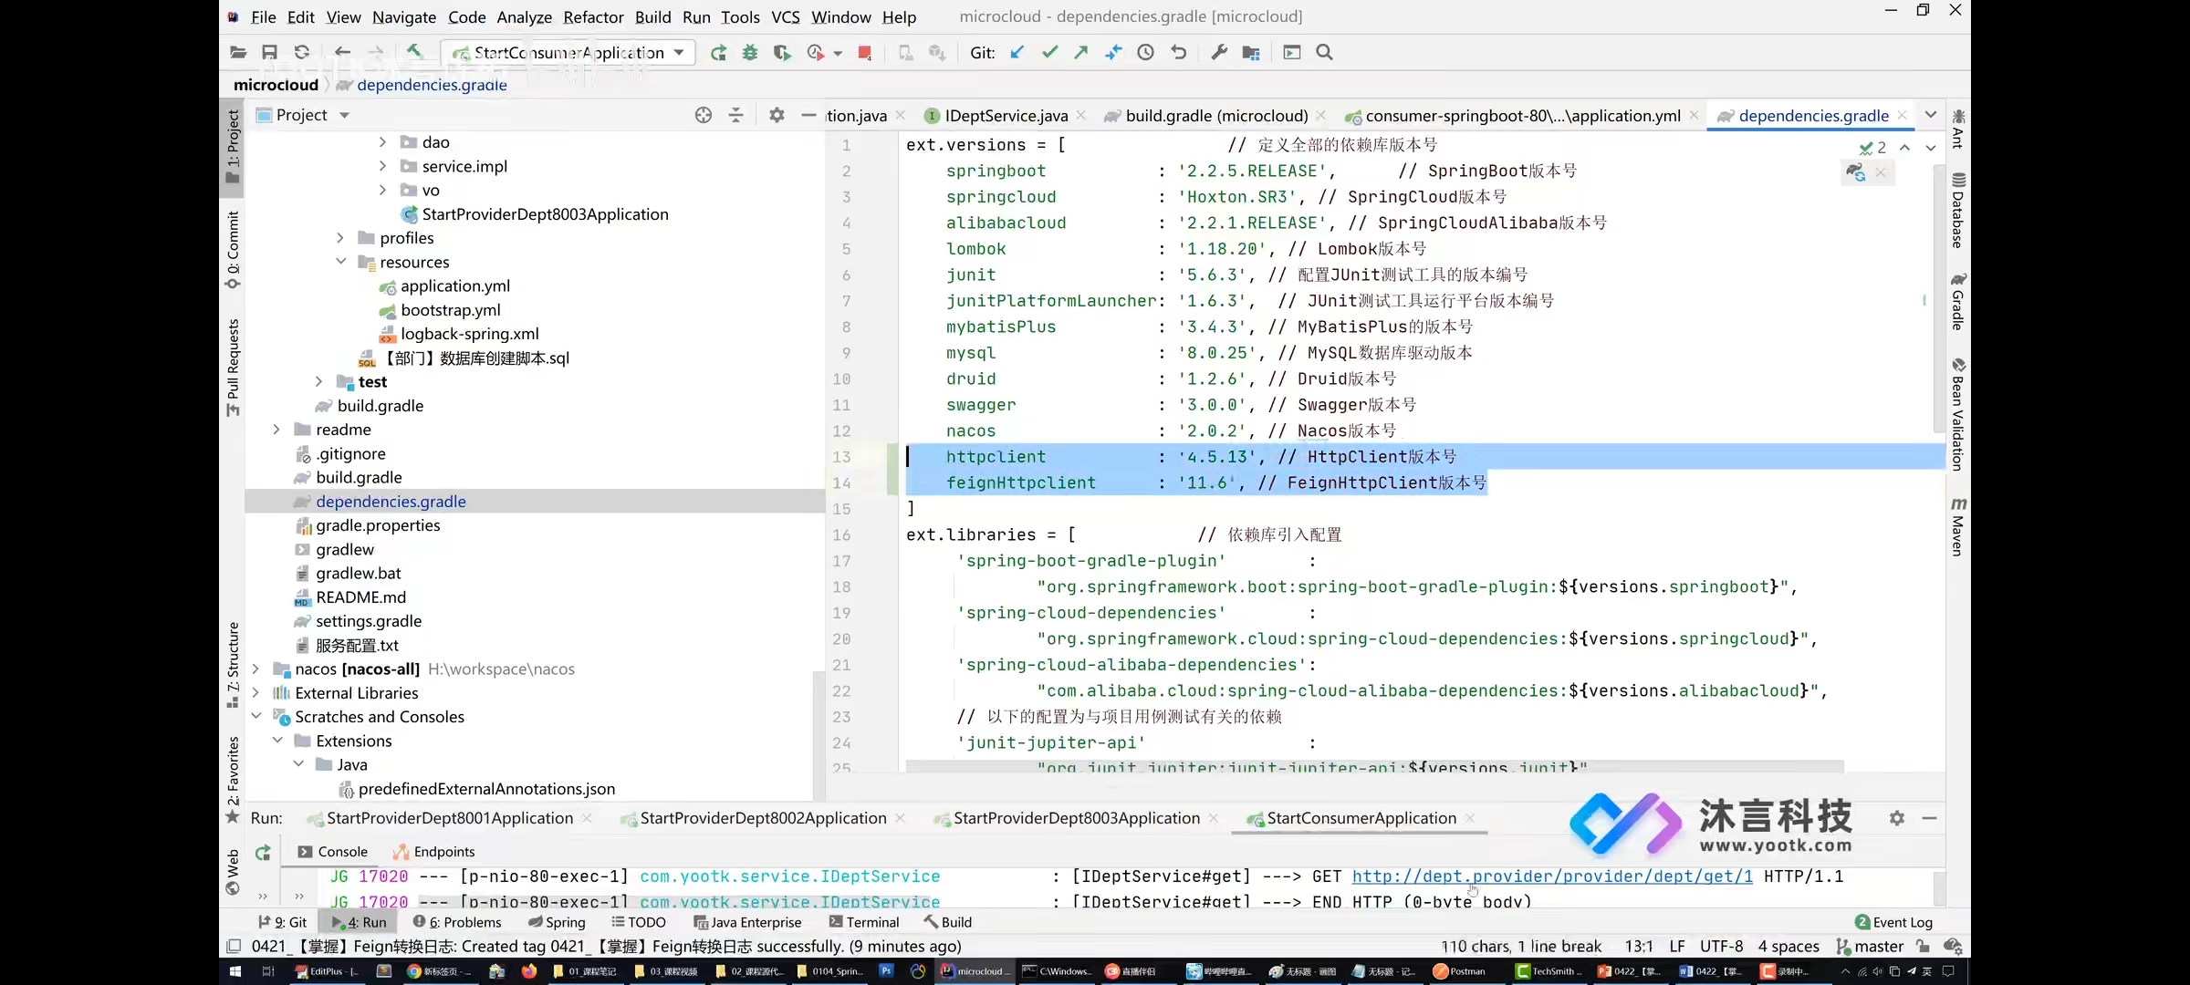
Task: Open the run configuration dropdown
Action: tap(679, 53)
